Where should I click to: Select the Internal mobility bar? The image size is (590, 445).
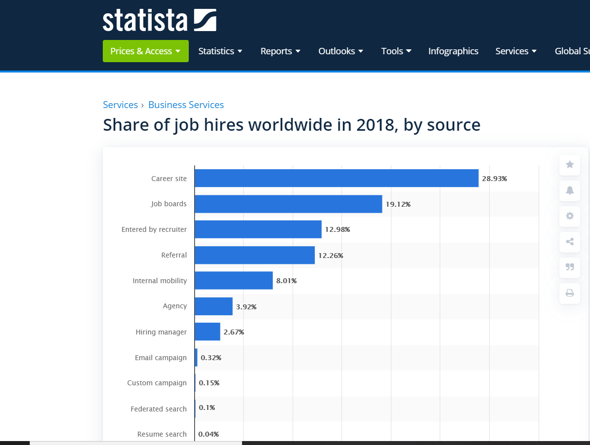tap(234, 281)
